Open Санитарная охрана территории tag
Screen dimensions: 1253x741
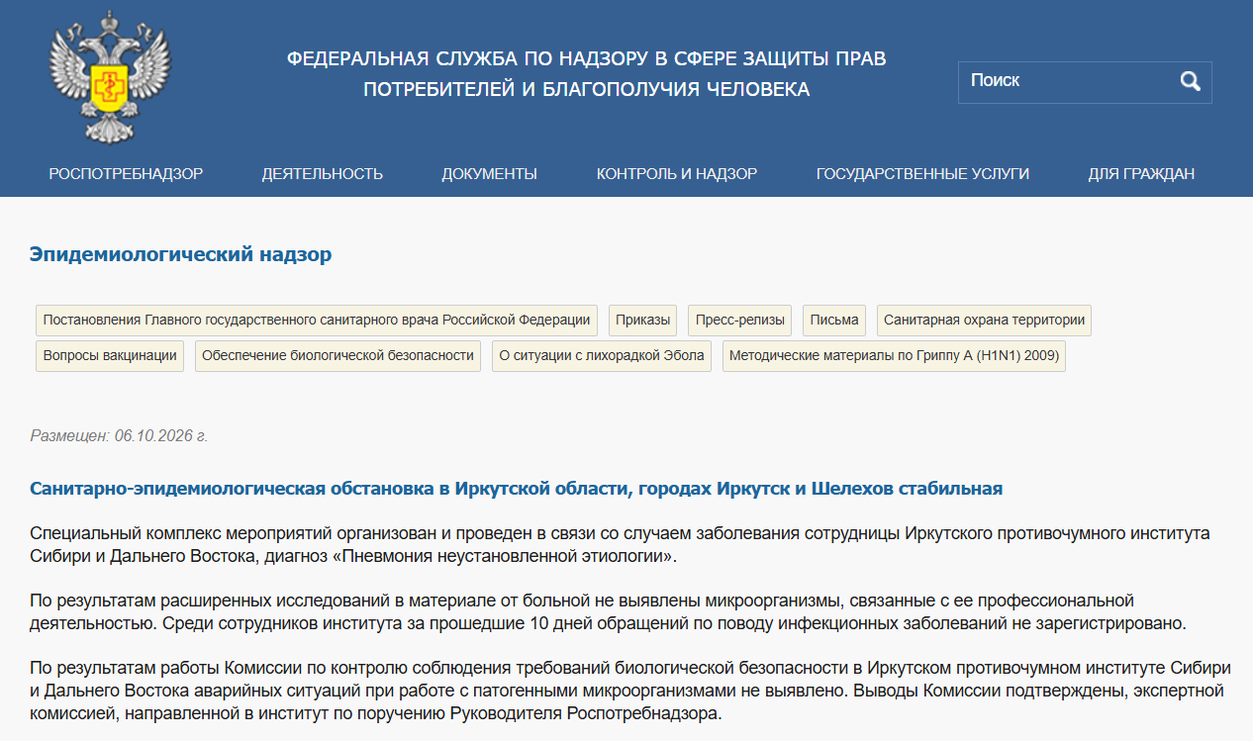pos(984,321)
